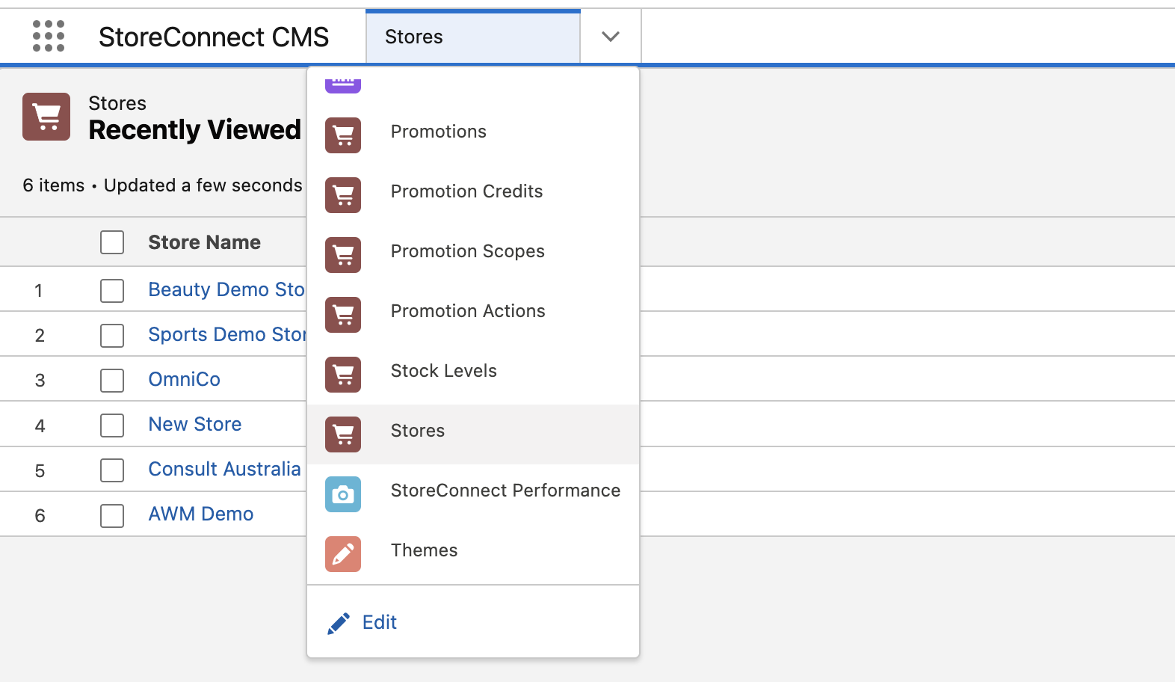Viewport: 1175px width, 682px height.
Task: Select the Stores navigation tab
Action: [x=473, y=37]
